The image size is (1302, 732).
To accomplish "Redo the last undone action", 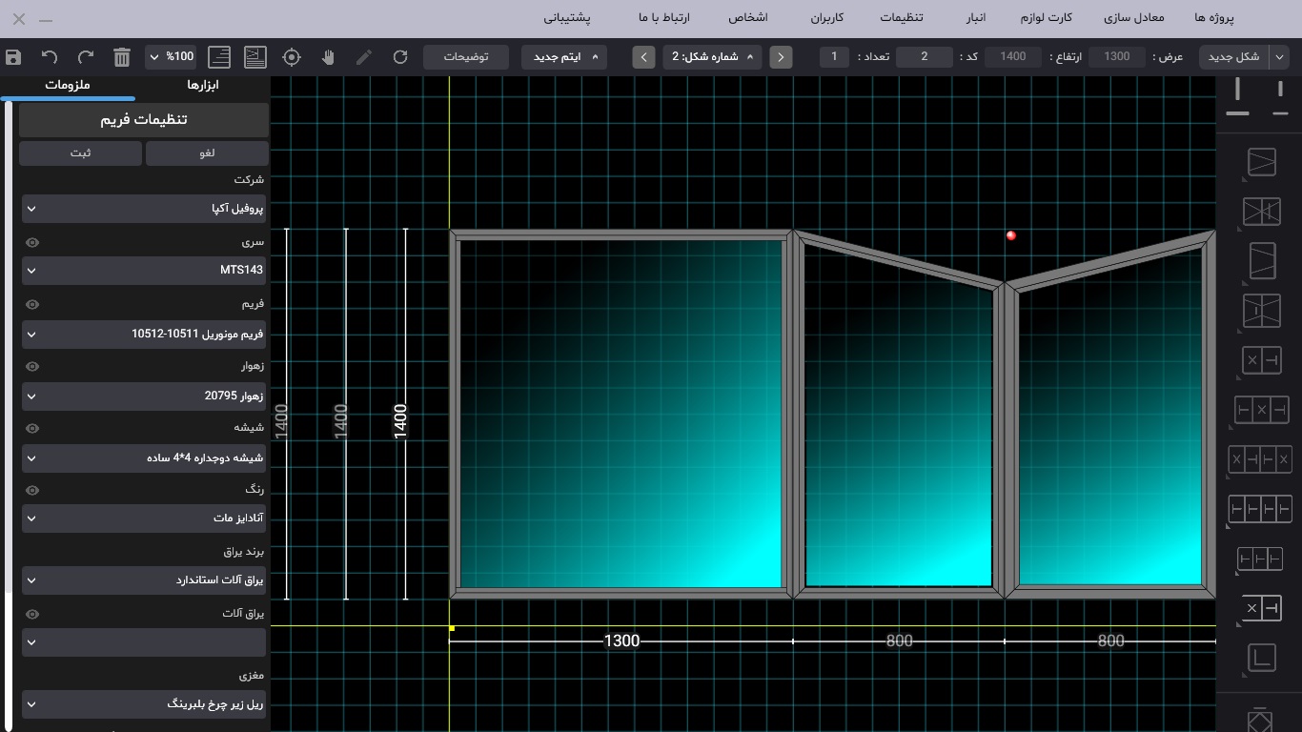I will point(86,57).
